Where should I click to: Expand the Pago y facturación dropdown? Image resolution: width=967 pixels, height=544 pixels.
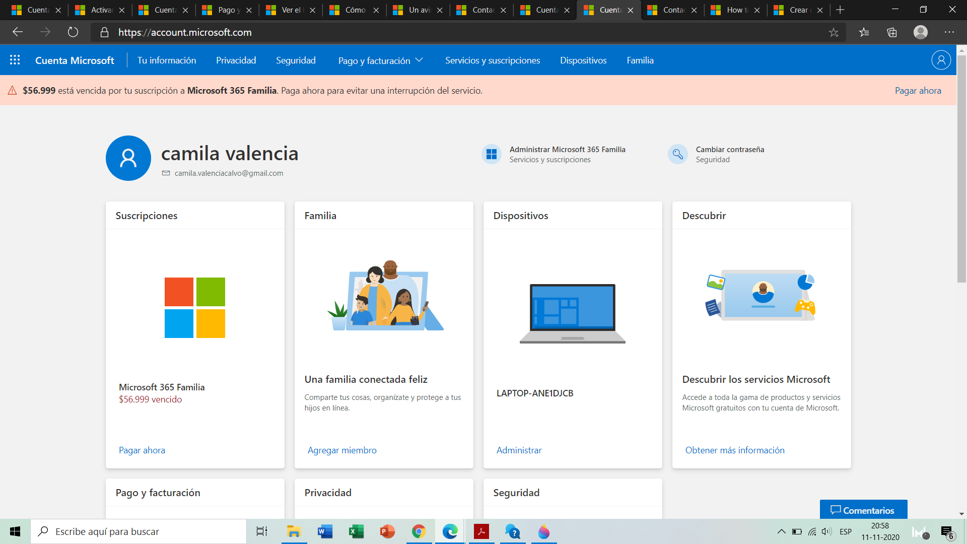[x=380, y=60]
